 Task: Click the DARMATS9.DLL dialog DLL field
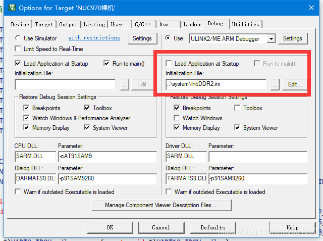coord(35,178)
